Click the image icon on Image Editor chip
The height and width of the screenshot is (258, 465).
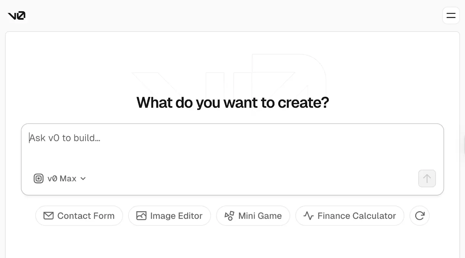[x=141, y=216]
